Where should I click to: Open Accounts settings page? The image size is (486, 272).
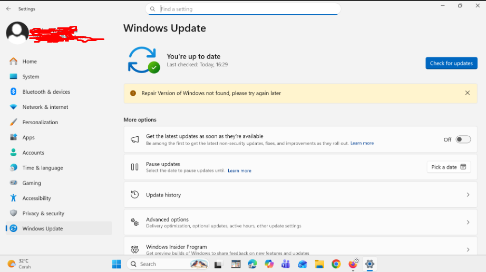(59, 152)
